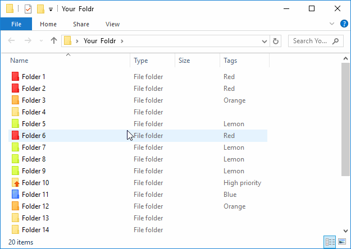Image resolution: width=351 pixels, height=249 pixels.
Task: Open the Help question mark icon
Action: pyautogui.click(x=344, y=24)
